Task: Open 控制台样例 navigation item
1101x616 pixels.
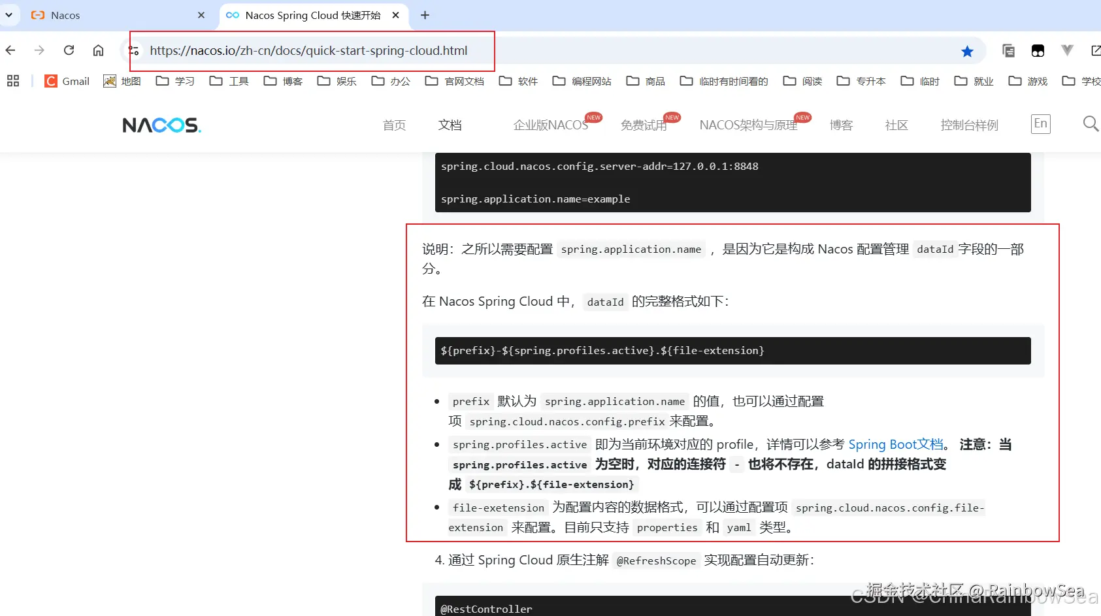Action: click(x=969, y=125)
